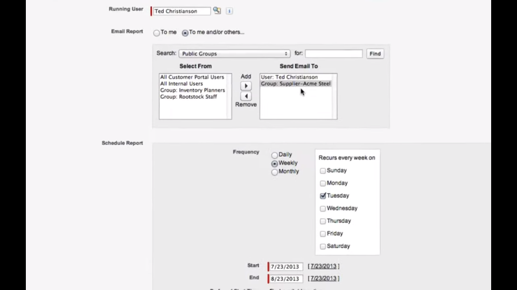The width and height of the screenshot is (517, 290).
Task: Click the Select From list scrollbar
Action: 229,96
